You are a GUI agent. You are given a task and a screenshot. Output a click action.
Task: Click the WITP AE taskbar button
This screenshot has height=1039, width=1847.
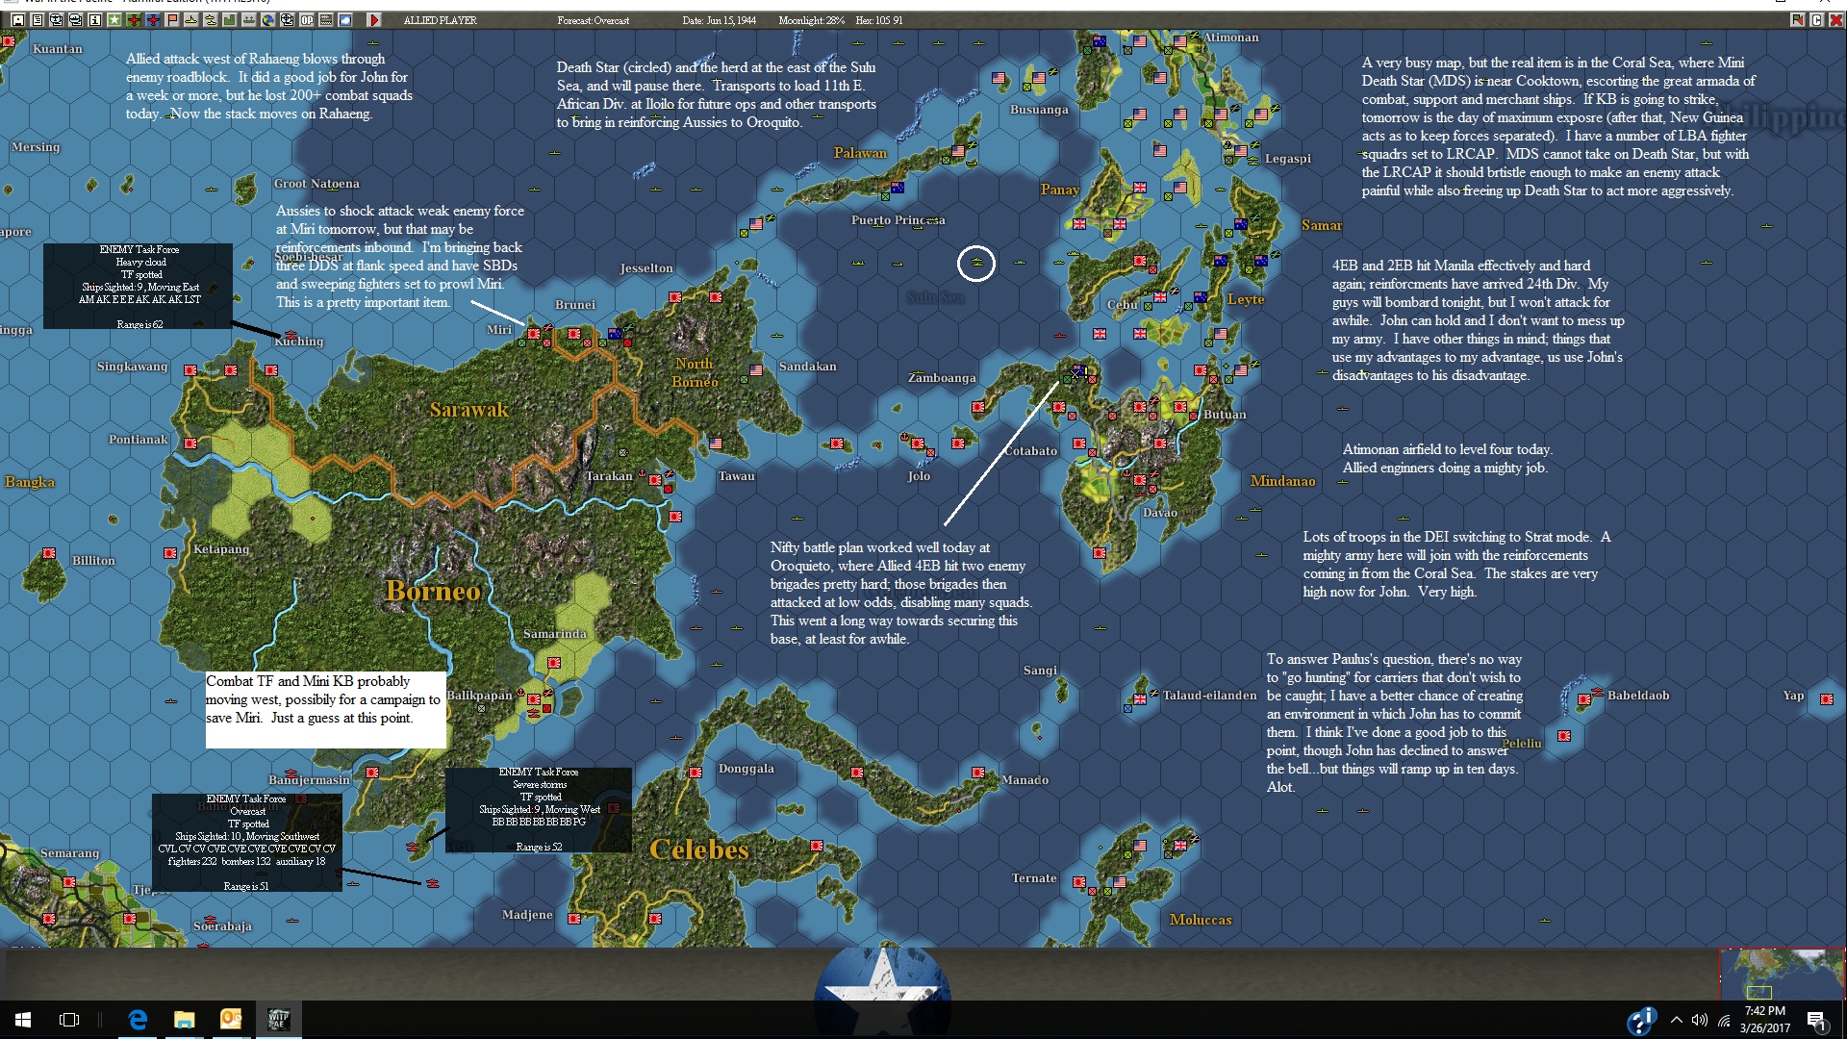(278, 1020)
